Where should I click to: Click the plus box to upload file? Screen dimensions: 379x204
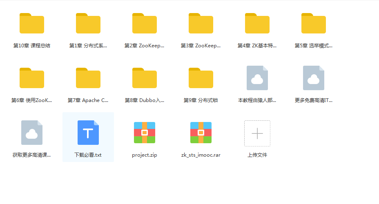coord(257,133)
